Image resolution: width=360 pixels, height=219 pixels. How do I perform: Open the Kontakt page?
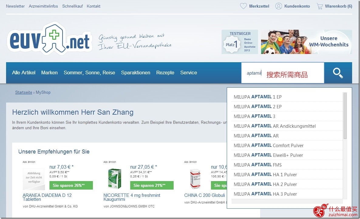[x=93, y=6]
